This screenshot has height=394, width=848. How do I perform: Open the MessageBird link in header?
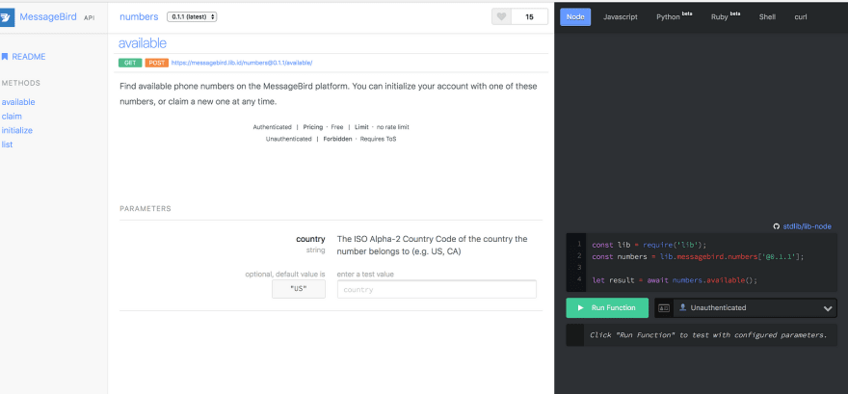pos(48,16)
